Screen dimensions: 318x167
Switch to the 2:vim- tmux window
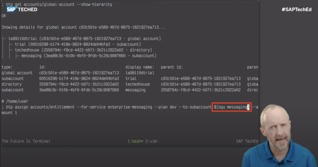pyautogui.click(x=152, y=141)
